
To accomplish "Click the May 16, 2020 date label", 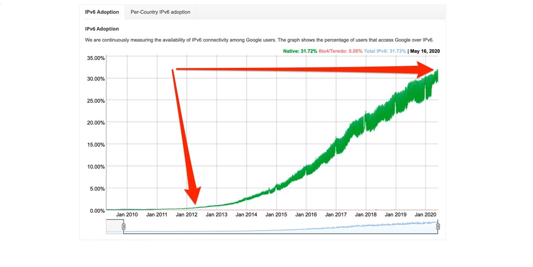I will pos(425,51).
